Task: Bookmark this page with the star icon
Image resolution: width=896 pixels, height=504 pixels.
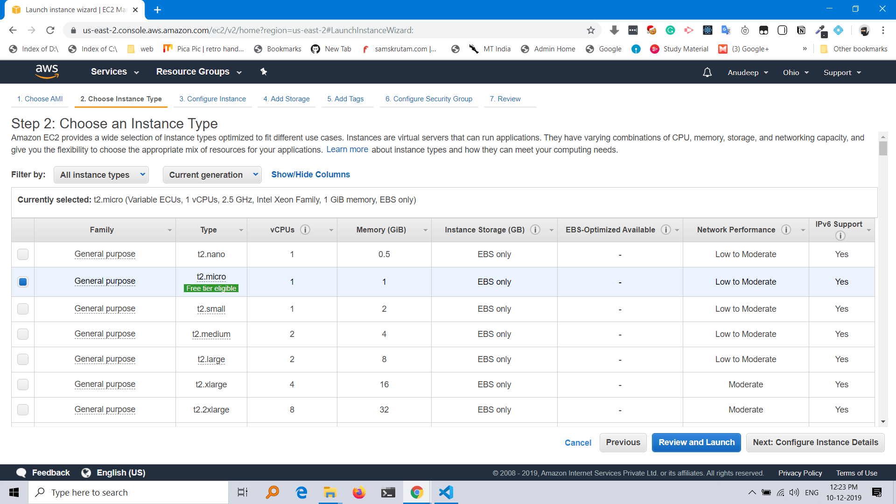Action: (591, 30)
